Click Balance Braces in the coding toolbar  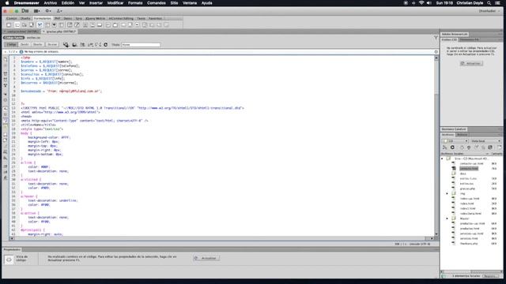[6, 100]
